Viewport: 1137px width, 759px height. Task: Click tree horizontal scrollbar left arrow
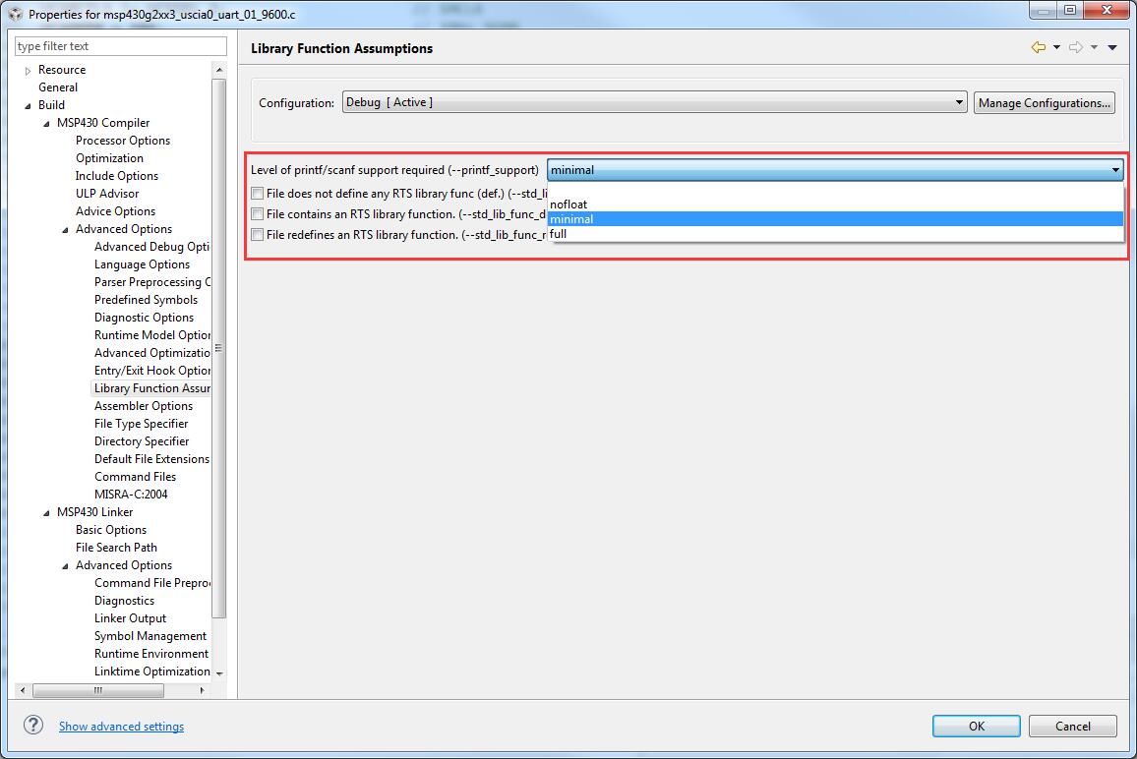pyautogui.click(x=23, y=690)
